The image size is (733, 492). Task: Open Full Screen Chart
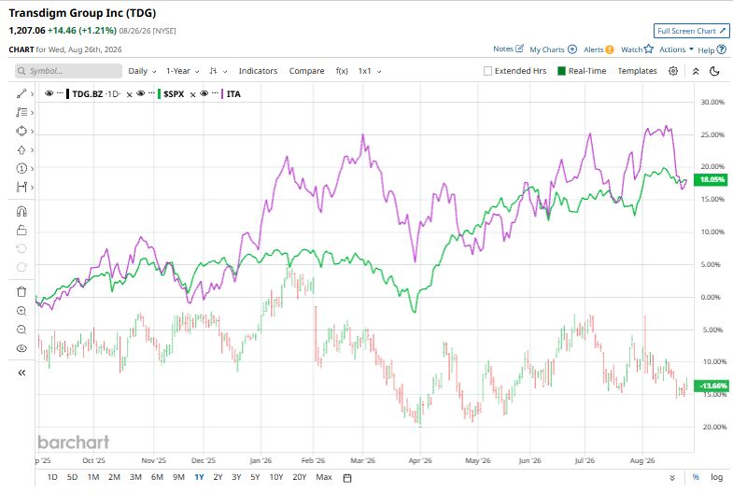point(691,31)
